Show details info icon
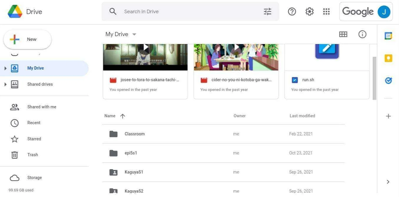The image size is (399, 197). (x=362, y=34)
